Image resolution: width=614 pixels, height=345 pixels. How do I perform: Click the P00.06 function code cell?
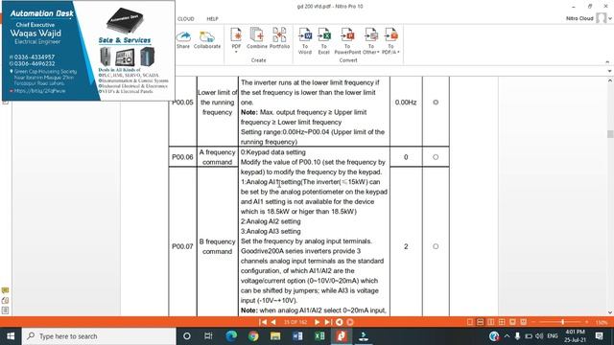182,157
